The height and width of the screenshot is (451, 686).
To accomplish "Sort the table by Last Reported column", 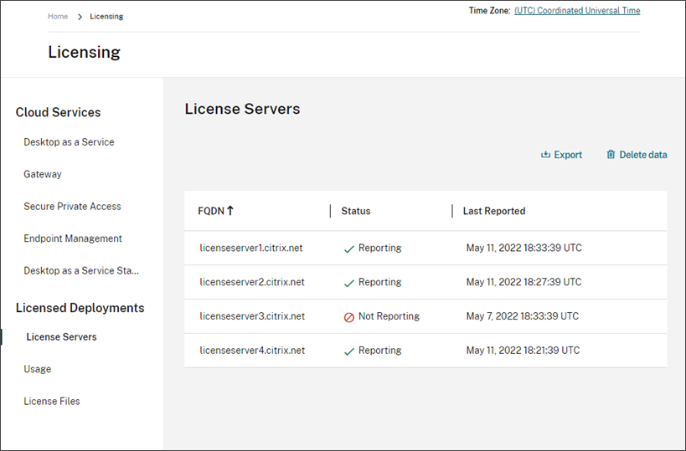I will pyautogui.click(x=494, y=211).
